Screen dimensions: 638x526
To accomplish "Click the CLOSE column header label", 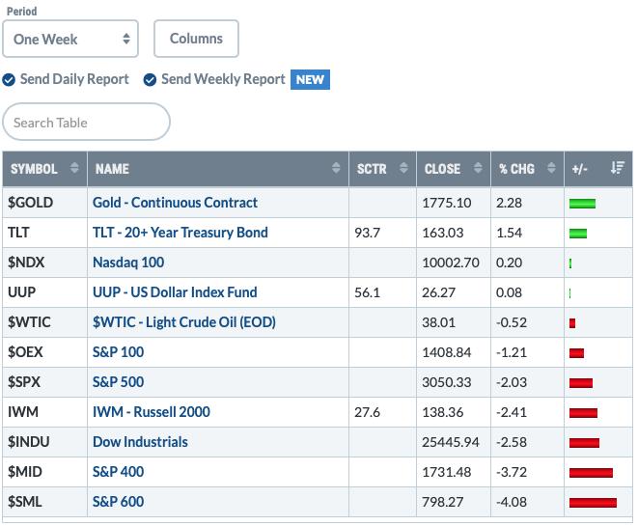I will (442, 169).
